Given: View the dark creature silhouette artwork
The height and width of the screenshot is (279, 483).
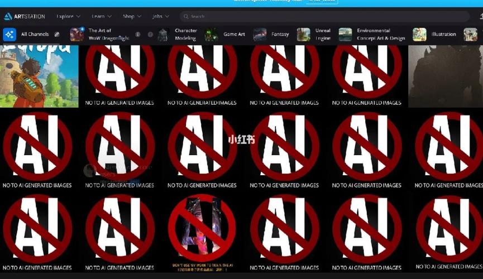Looking at the screenshot, I should click(x=446, y=76).
